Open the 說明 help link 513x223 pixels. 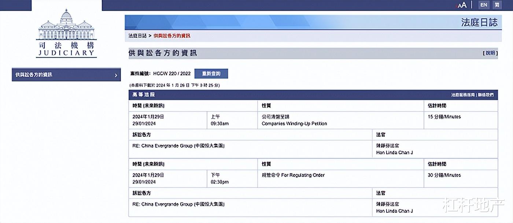(490, 53)
